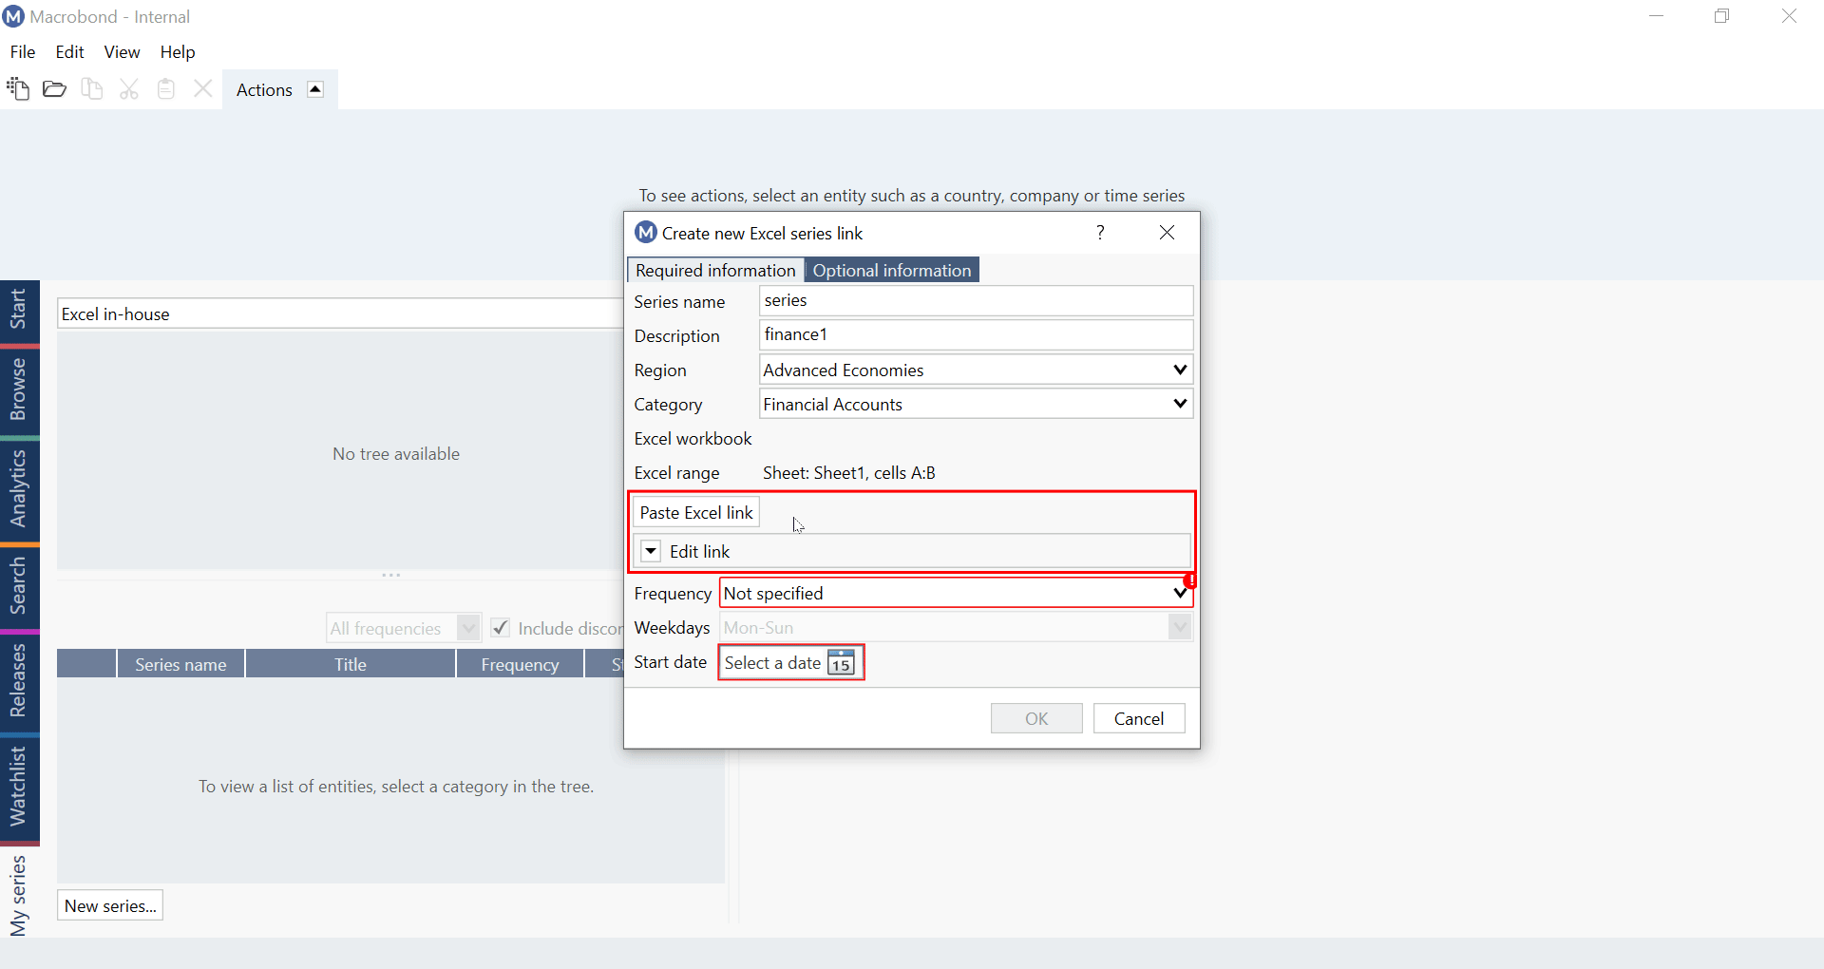Screen dimensions: 1824x969
Task: Open the Analytics side tab
Action: 19,489
